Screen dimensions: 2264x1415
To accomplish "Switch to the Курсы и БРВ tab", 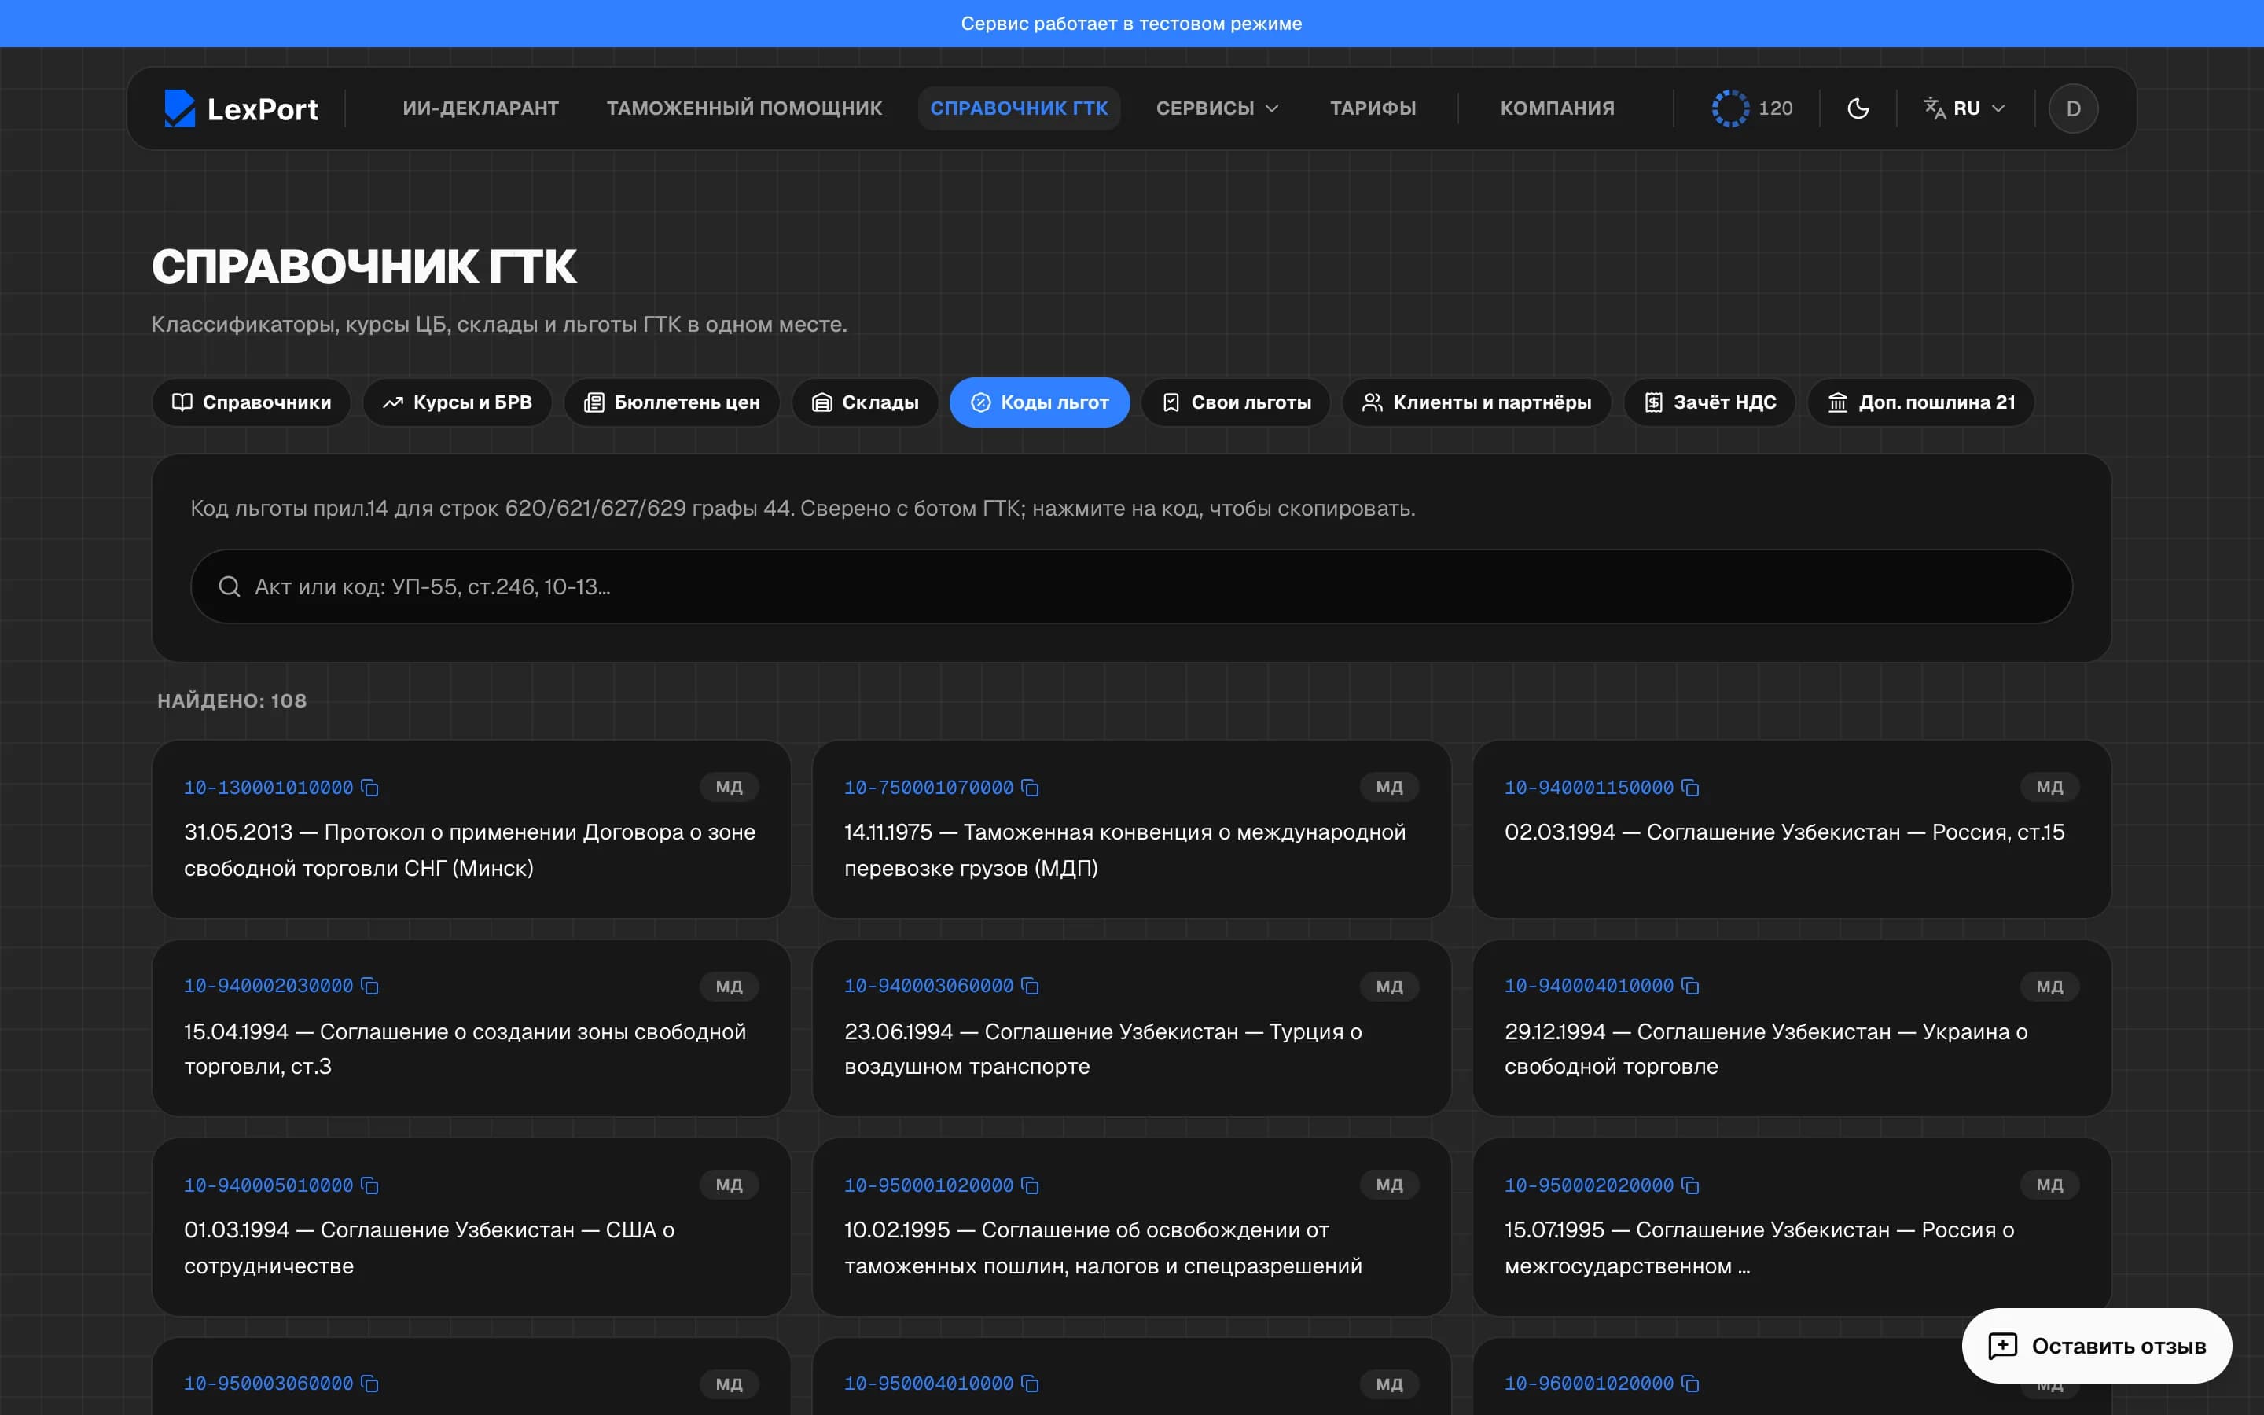I will coord(458,402).
